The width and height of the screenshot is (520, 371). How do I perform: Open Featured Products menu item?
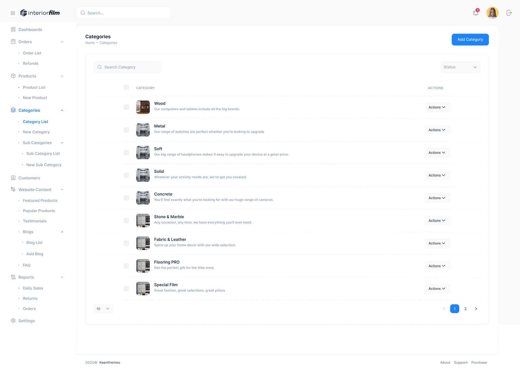click(40, 200)
